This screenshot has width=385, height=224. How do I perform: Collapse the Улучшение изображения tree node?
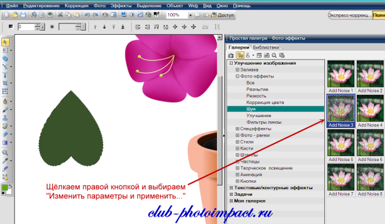231,63
